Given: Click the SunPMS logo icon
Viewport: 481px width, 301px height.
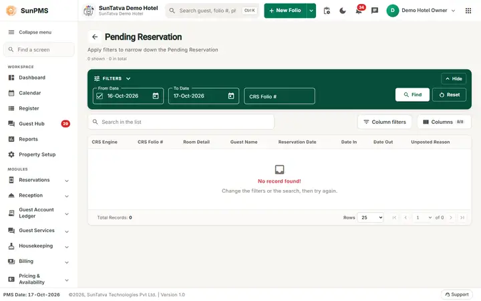Looking at the screenshot, I should point(11,11).
